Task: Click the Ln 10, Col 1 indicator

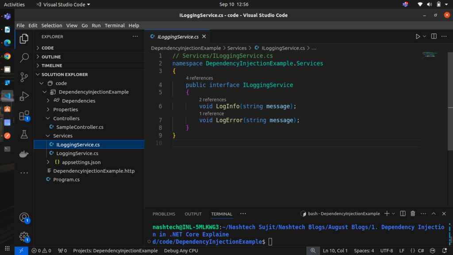Action: pyautogui.click(x=335, y=251)
